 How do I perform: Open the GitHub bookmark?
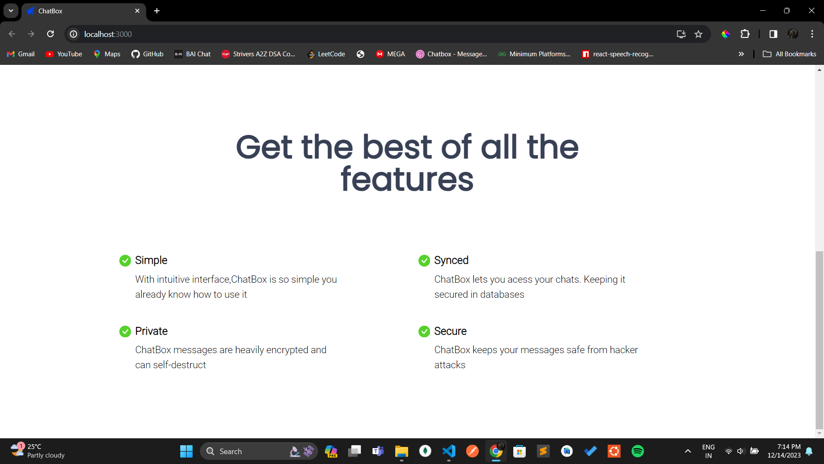pyautogui.click(x=147, y=54)
